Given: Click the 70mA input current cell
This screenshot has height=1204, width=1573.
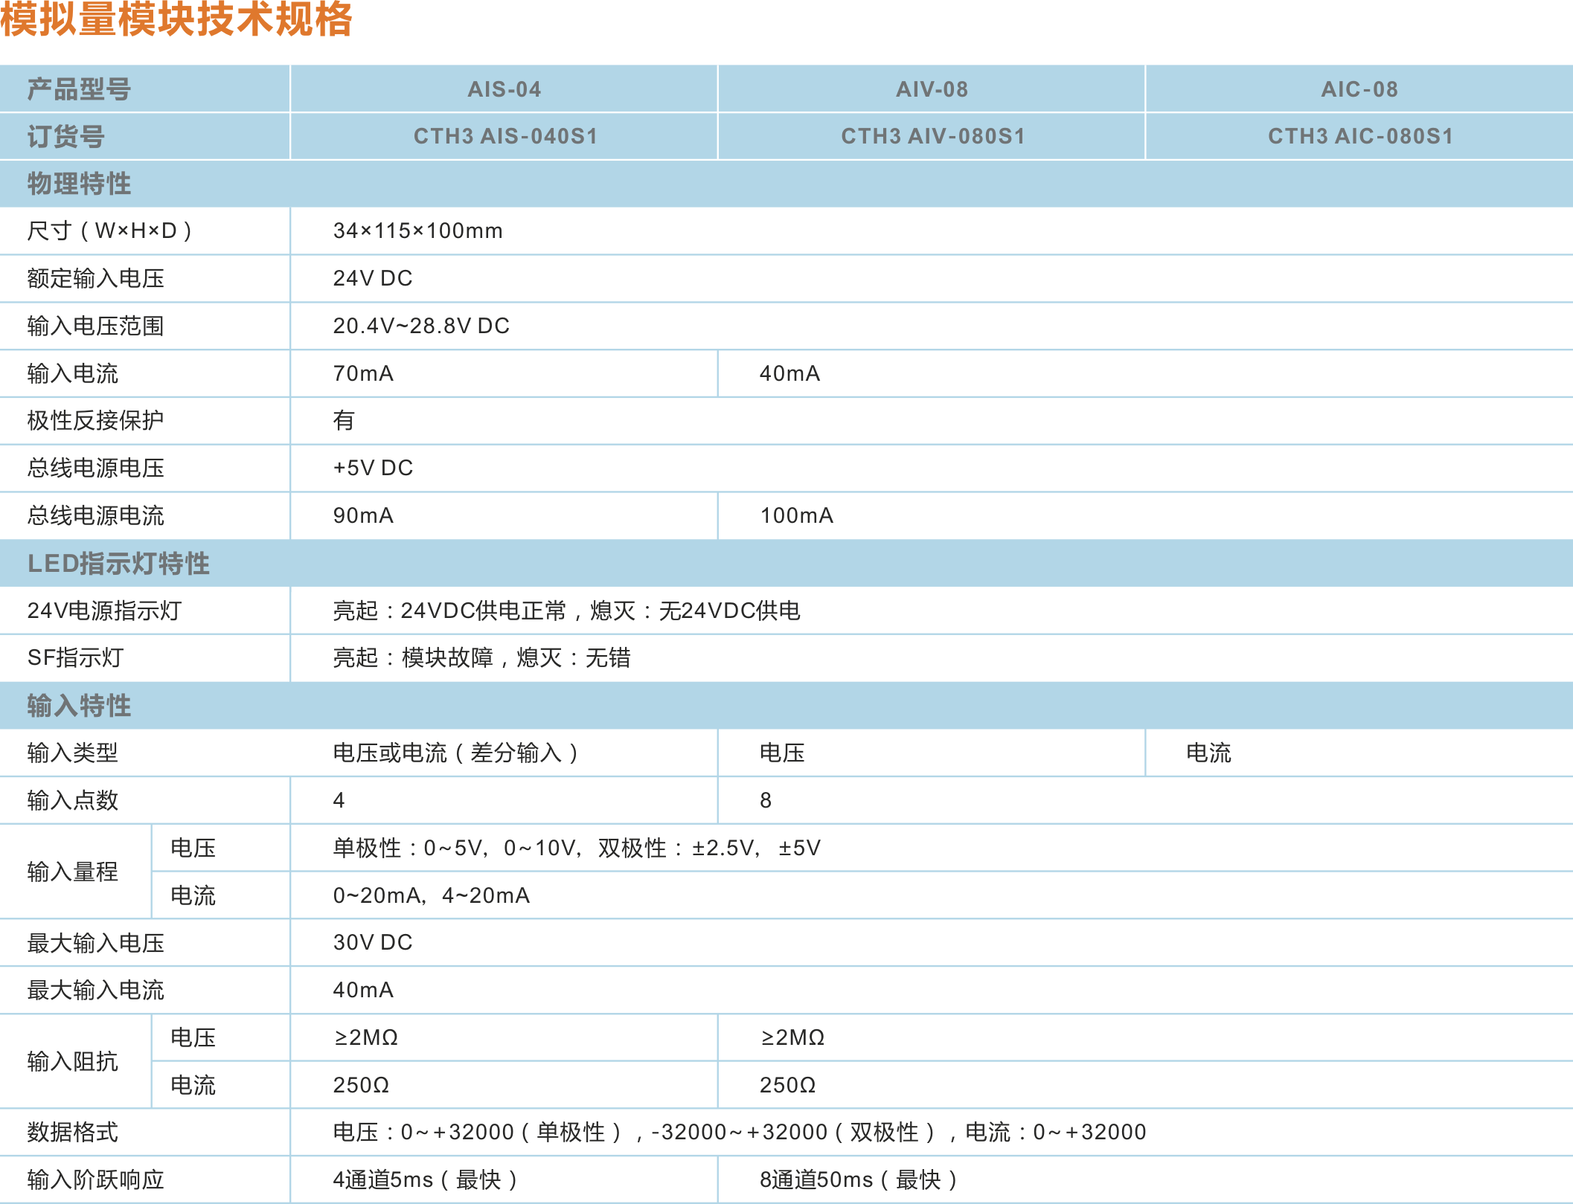Looking at the screenshot, I should click(363, 373).
